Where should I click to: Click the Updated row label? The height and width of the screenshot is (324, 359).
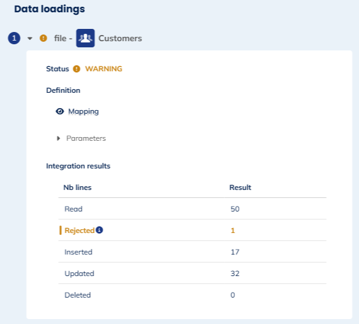tap(79, 274)
